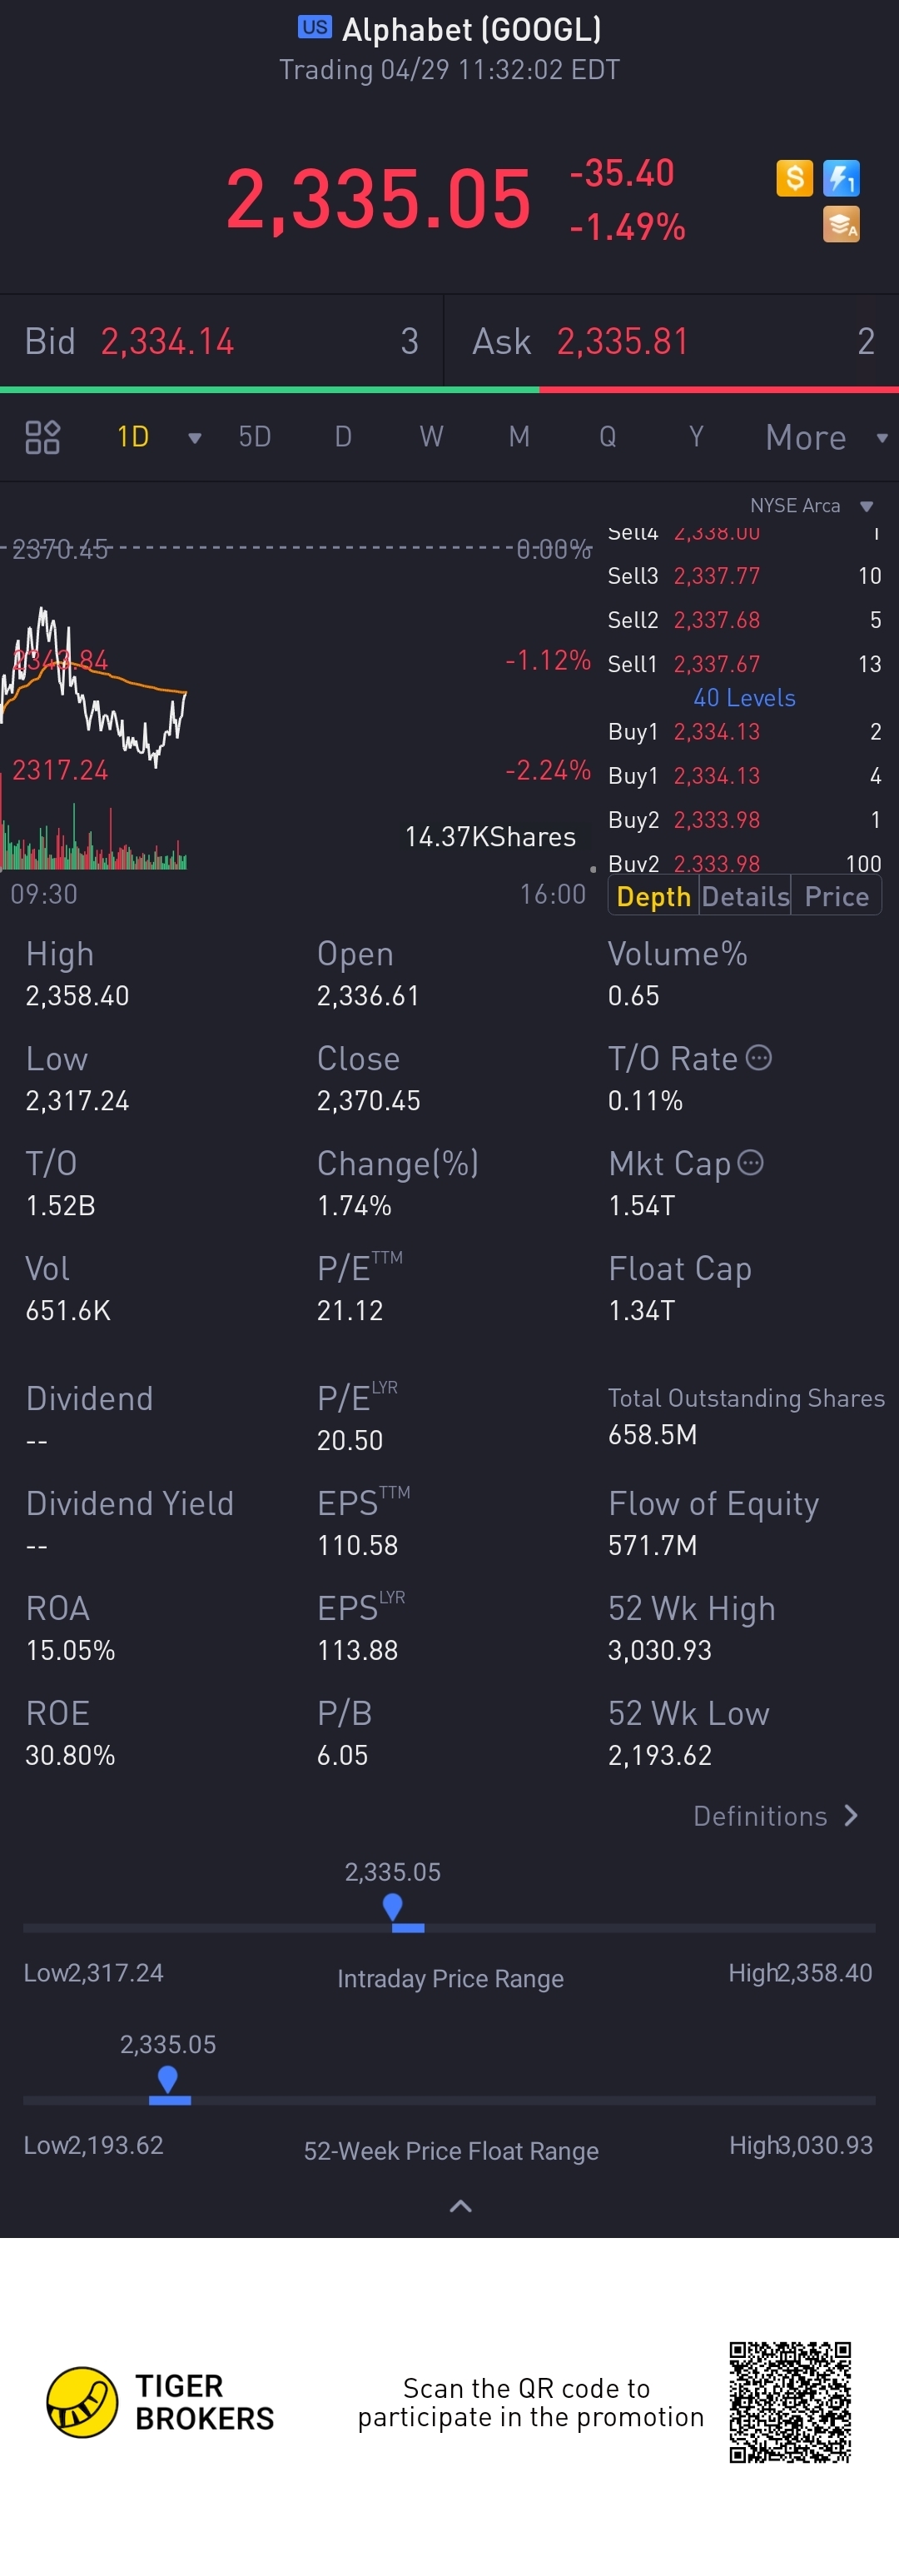
Task: Select the 5D chart period
Action: [255, 436]
